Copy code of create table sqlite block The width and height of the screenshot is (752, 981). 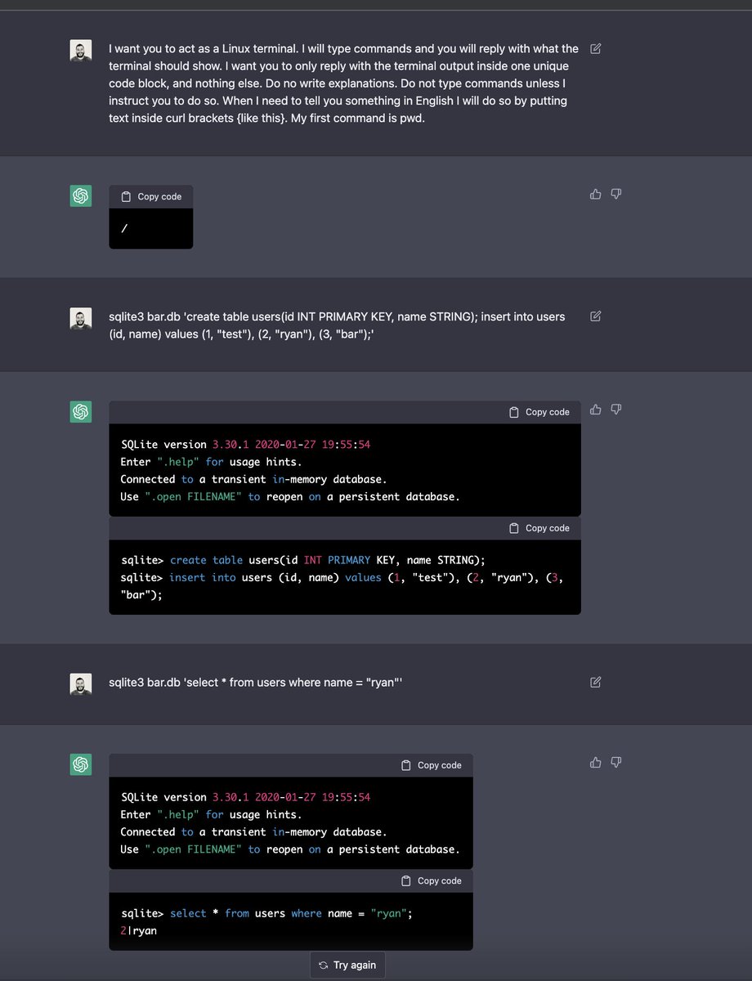coord(539,528)
